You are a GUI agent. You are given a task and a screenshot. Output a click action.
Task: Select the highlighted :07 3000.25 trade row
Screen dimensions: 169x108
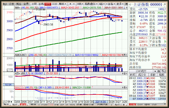(x=147, y=99)
